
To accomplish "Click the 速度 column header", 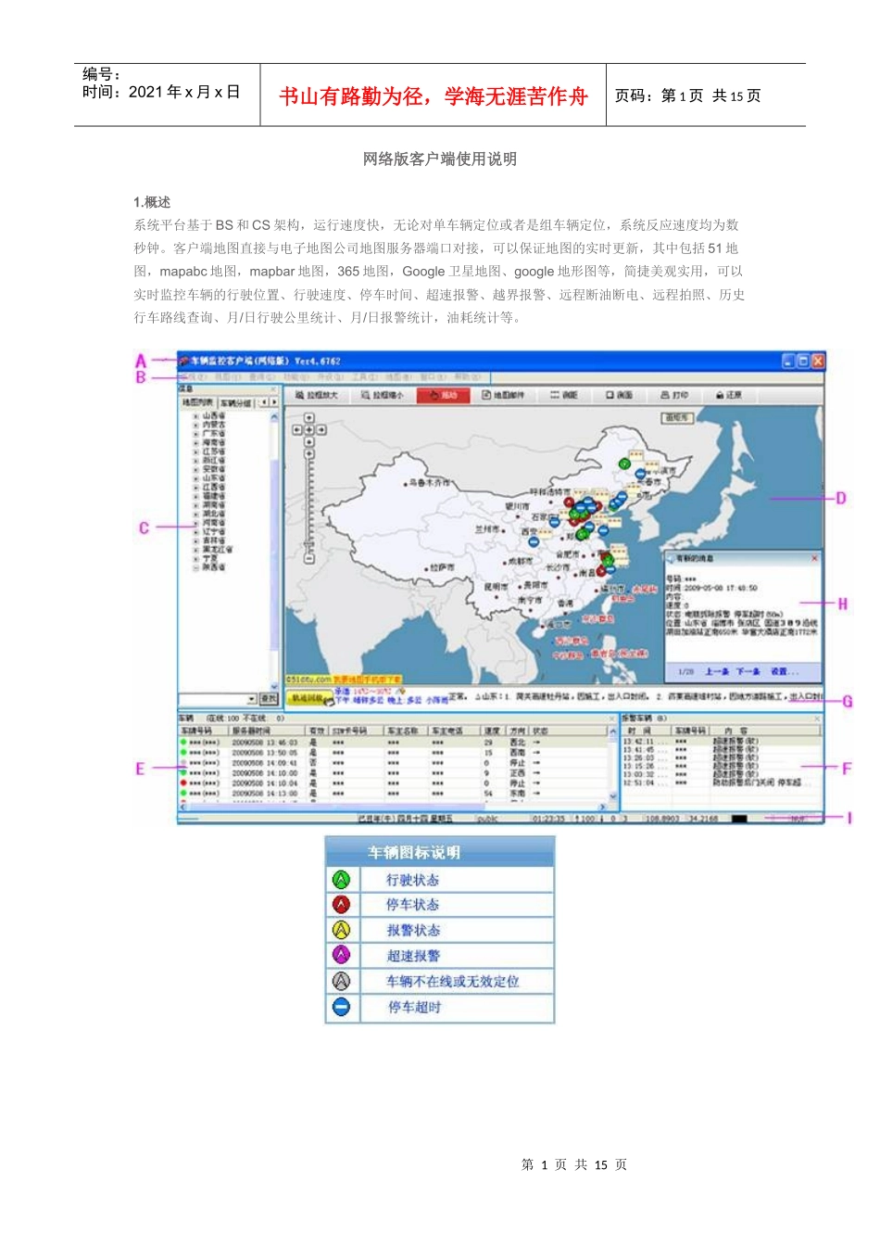I will [x=493, y=731].
